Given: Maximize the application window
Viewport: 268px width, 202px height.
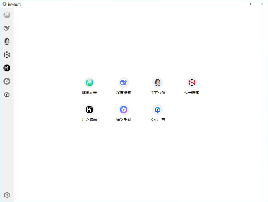Looking at the screenshot, I should pyautogui.click(x=249, y=4).
